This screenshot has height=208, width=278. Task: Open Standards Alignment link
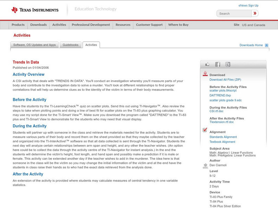pyautogui.click(x=223, y=137)
